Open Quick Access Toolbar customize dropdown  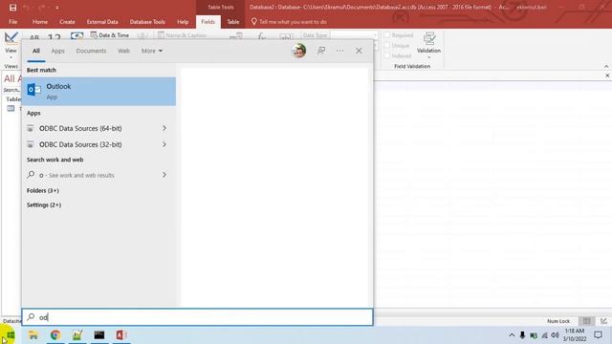tap(57, 8)
